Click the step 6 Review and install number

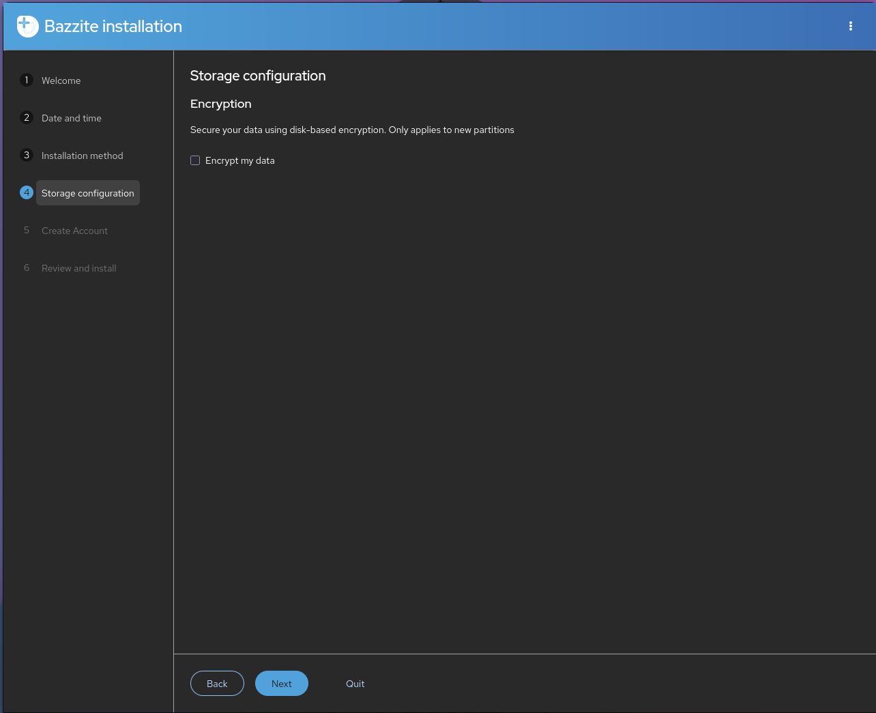[26, 267]
